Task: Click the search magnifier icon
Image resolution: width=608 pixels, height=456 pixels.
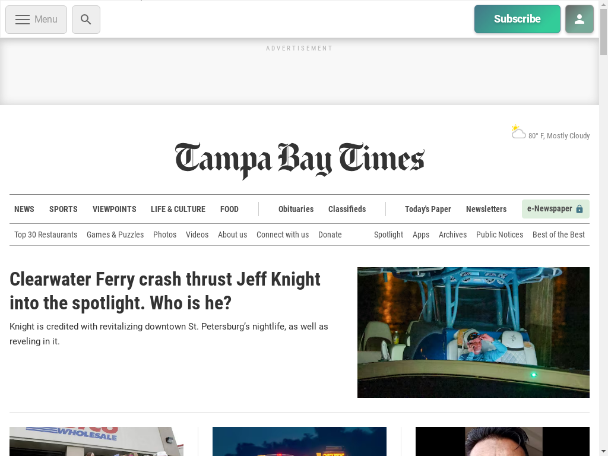Action: click(x=86, y=20)
